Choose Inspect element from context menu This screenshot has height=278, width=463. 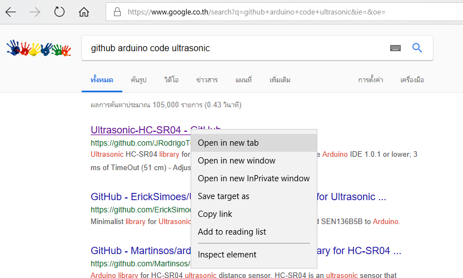coord(254,255)
